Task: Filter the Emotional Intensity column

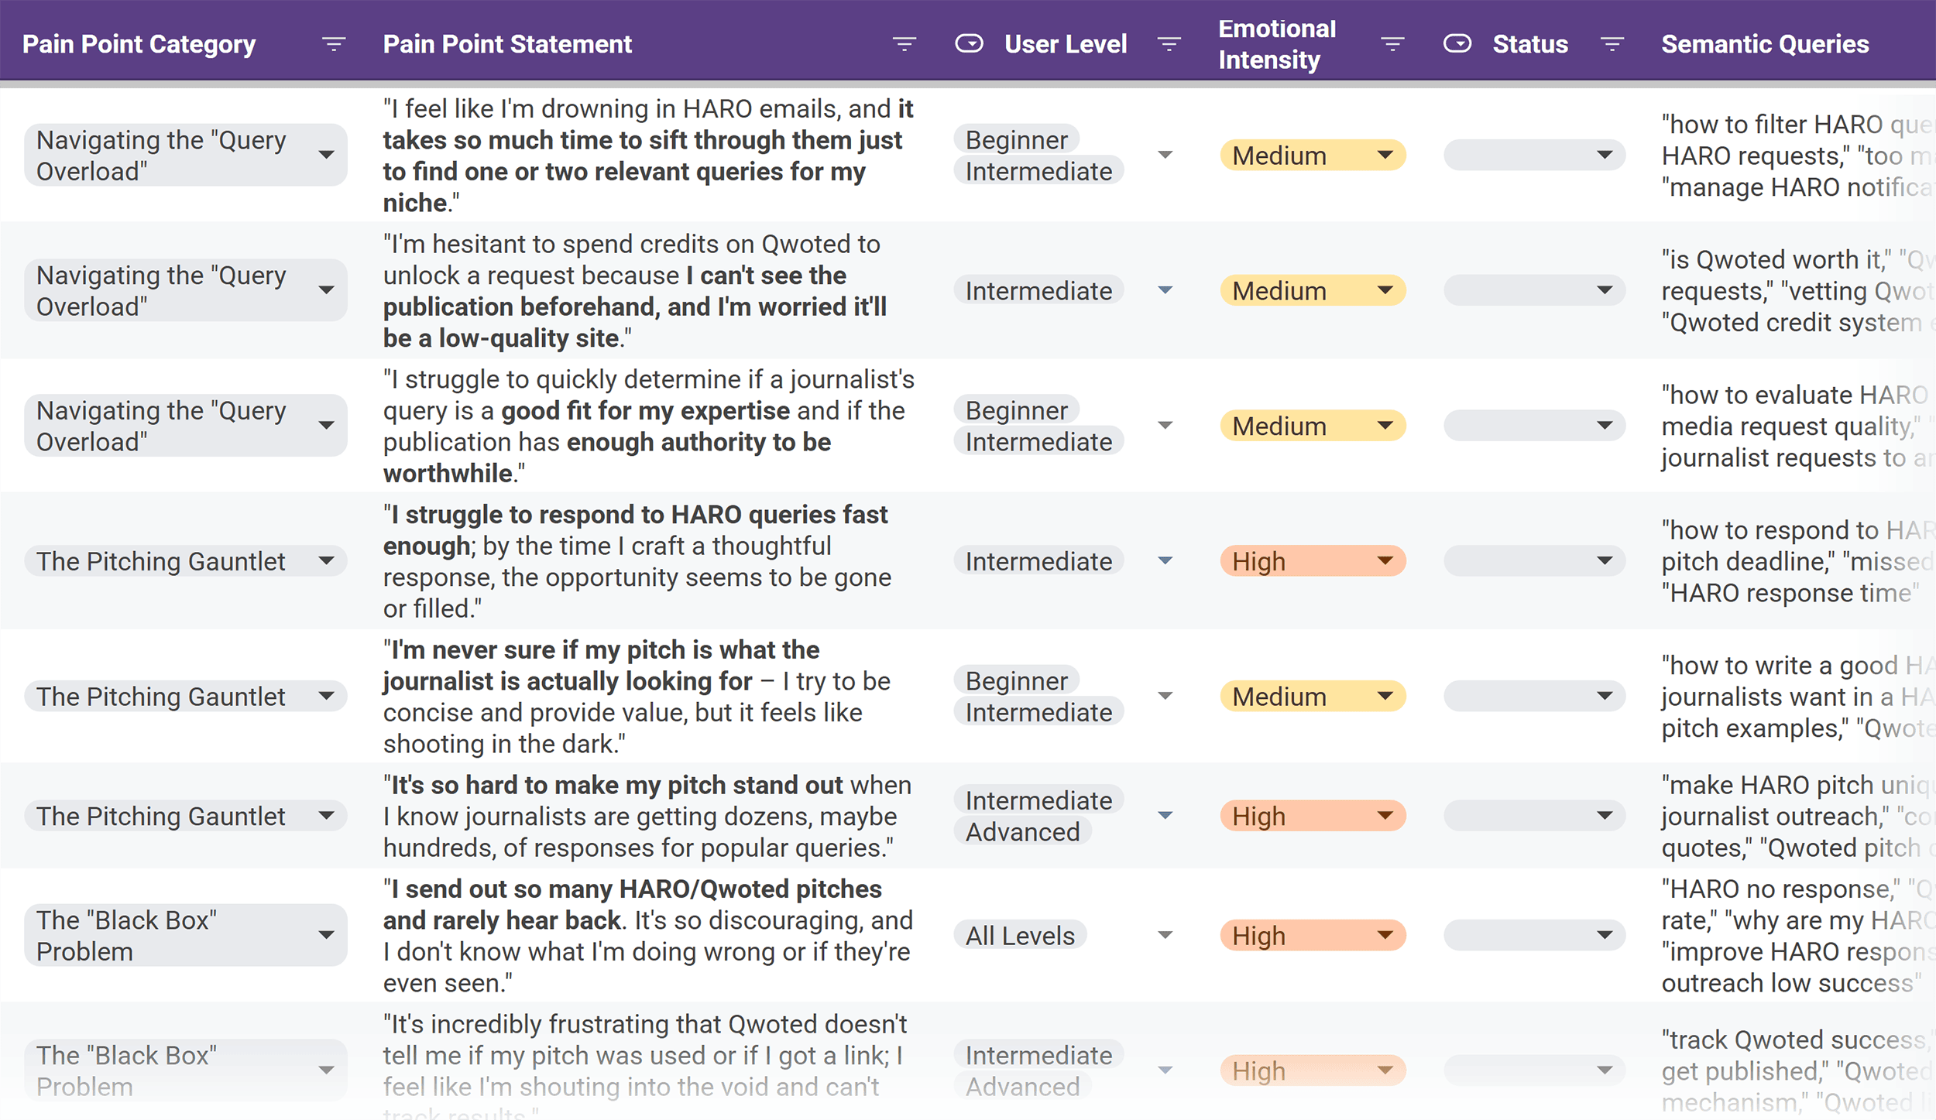Action: tap(1392, 44)
